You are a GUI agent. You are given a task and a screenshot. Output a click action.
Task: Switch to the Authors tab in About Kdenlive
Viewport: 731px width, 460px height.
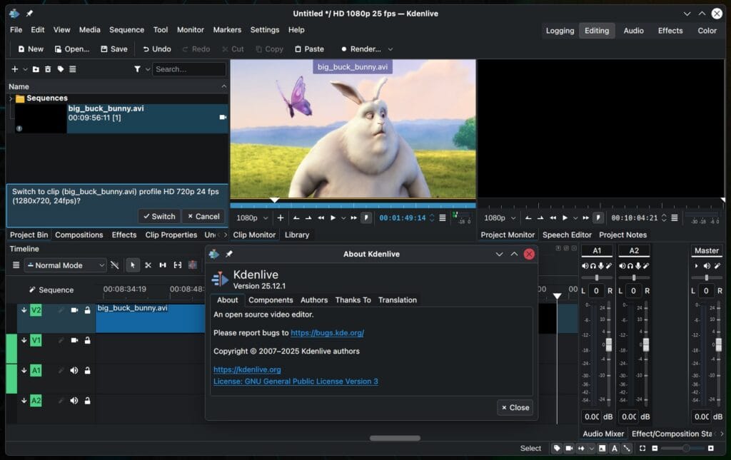[313, 300]
